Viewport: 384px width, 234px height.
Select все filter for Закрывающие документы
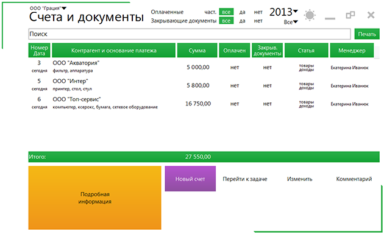pyautogui.click(x=226, y=21)
